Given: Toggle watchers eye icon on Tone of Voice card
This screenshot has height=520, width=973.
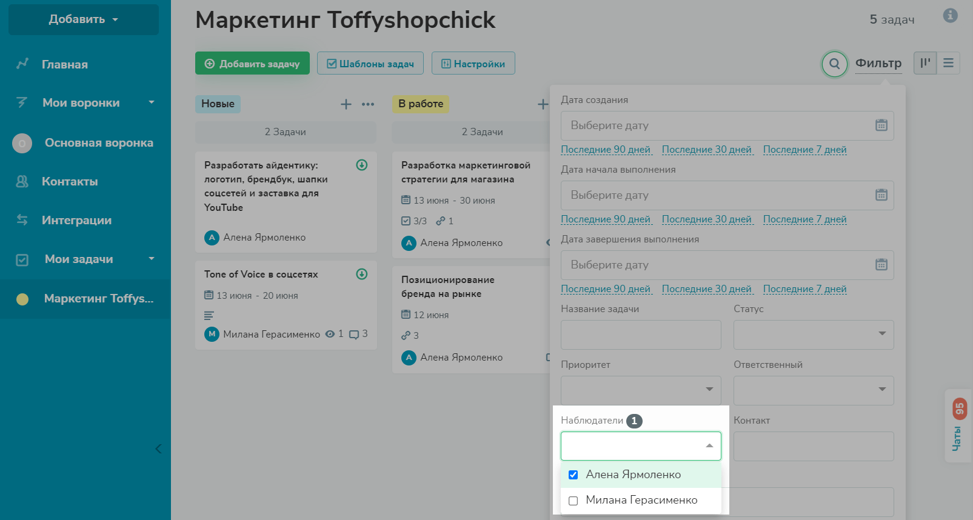Looking at the screenshot, I should pyautogui.click(x=330, y=334).
